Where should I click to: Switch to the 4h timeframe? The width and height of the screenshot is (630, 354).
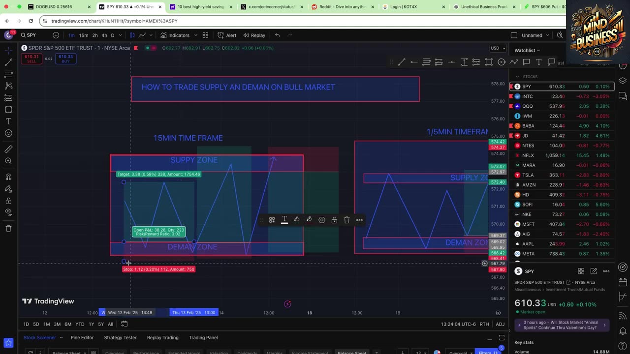[104, 35]
